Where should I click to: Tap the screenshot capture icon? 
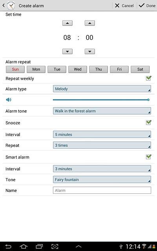pyautogui.click(x=55, y=246)
